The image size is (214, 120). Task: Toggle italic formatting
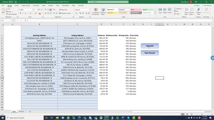(x=23, y=13)
